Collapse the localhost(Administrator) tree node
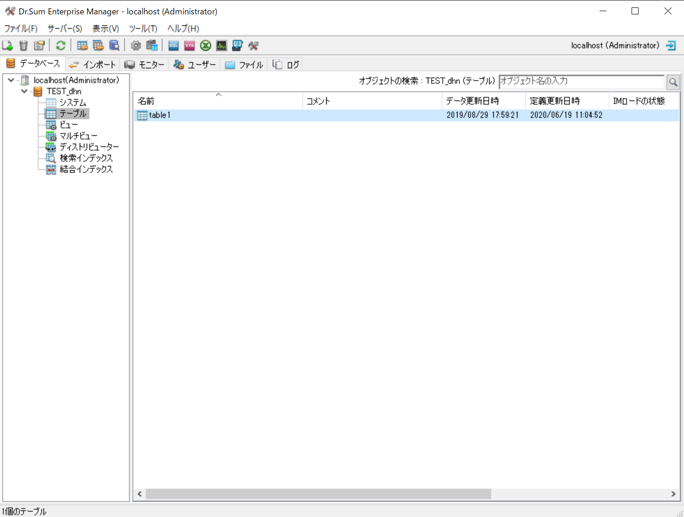The image size is (684, 517). click(10, 80)
